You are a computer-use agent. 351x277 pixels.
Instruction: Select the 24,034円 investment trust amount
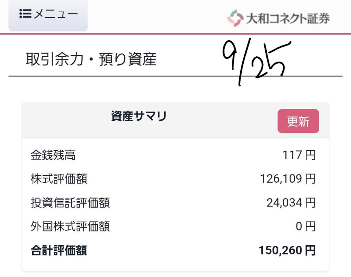click(291, 203)
